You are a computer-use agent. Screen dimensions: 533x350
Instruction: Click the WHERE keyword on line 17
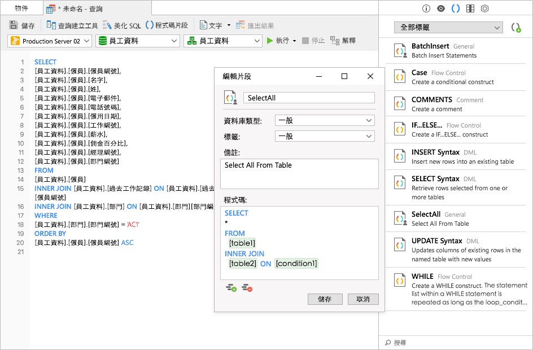pos(46,216)
